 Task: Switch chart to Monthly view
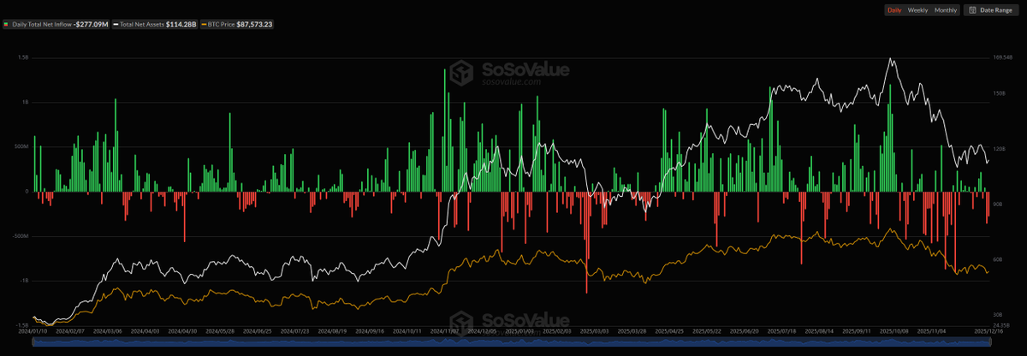pyautogui.click(x=946, y=10)
